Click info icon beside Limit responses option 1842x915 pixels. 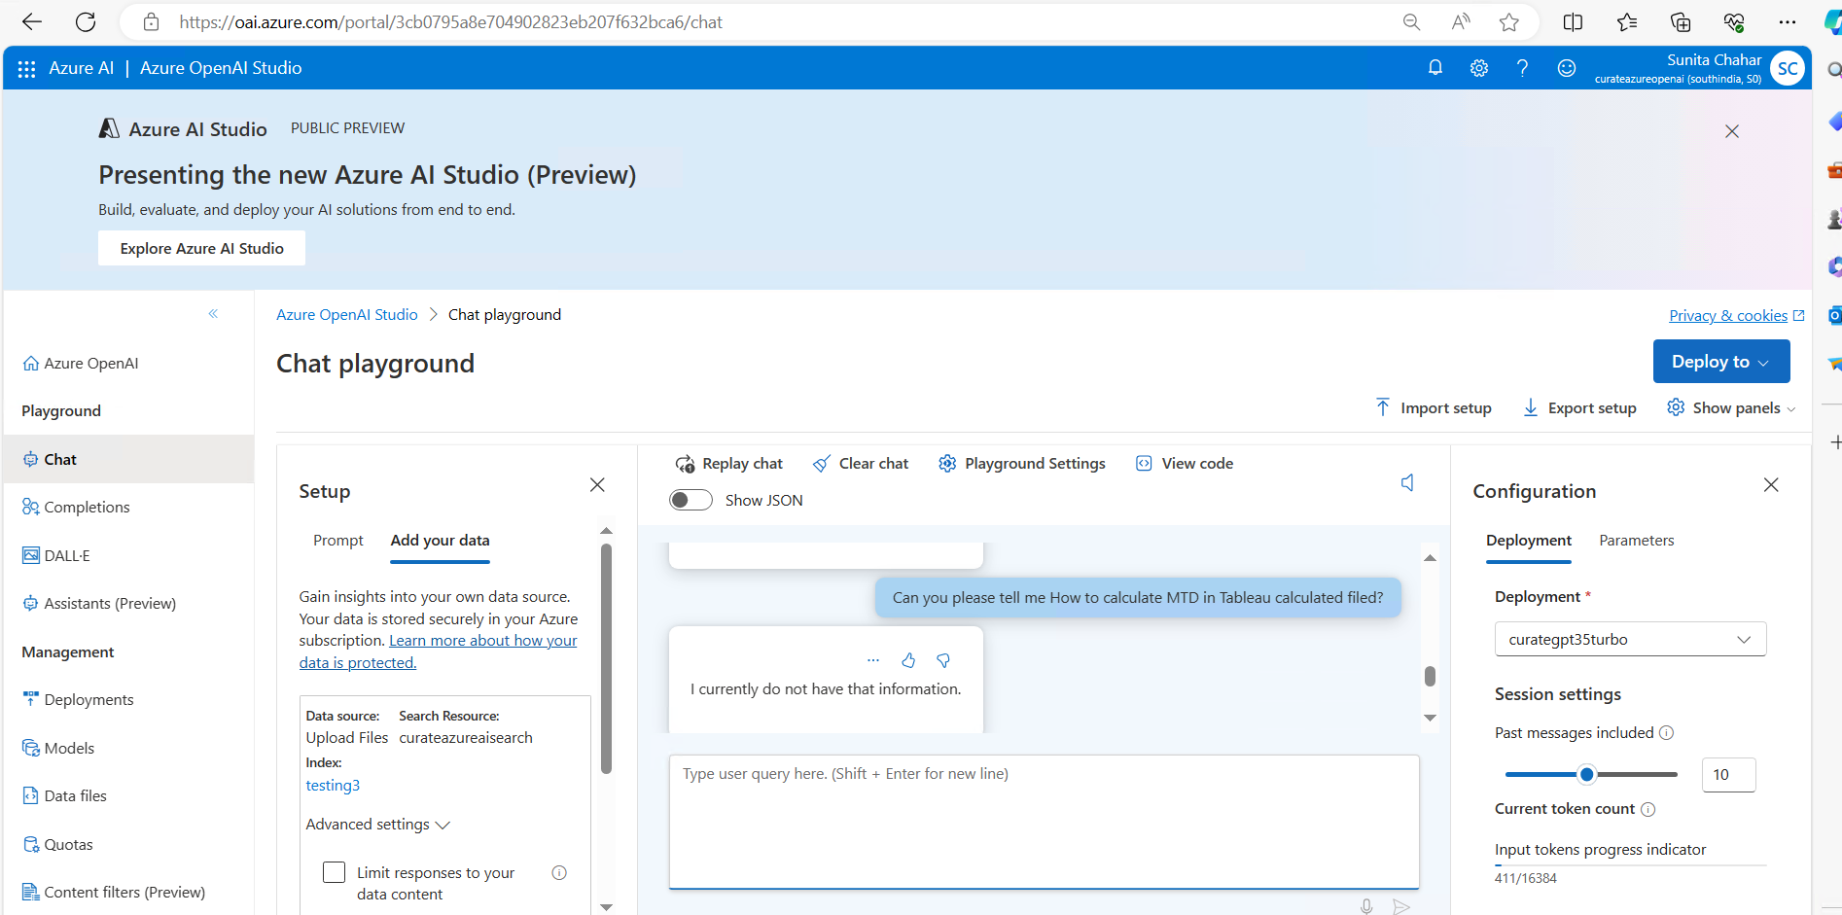click(559, 872)
